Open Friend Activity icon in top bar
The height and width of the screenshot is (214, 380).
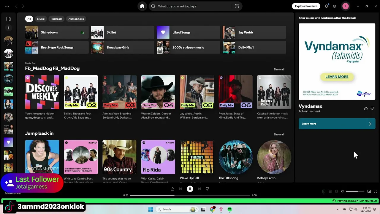coord(335,6)
